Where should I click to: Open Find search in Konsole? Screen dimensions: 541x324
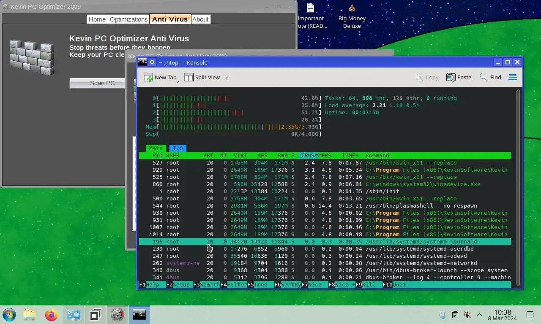click(490, 77)
